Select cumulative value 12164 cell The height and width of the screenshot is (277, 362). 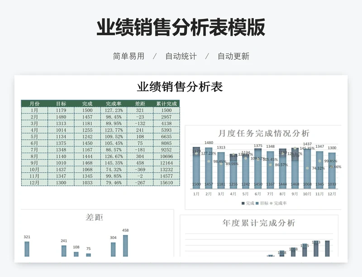[x=167, y=163]
